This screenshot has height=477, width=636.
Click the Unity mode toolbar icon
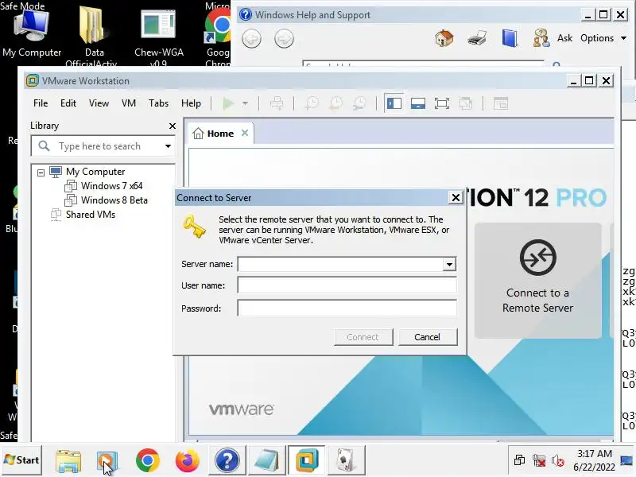[x=466, y=103]
